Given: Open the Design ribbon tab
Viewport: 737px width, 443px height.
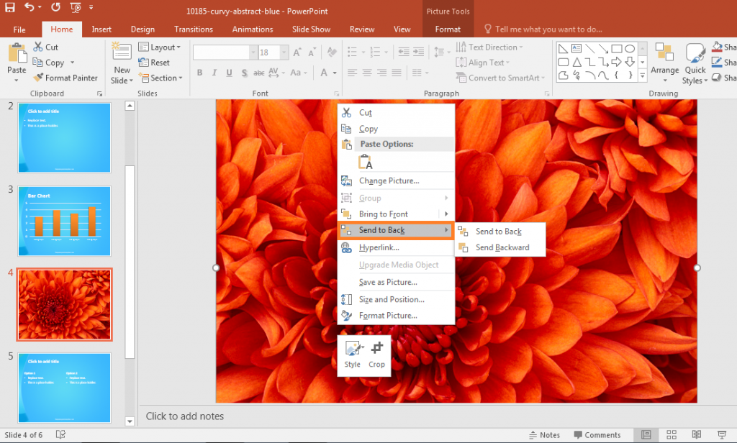Looking at the screenshot, I should click(143, 29).
